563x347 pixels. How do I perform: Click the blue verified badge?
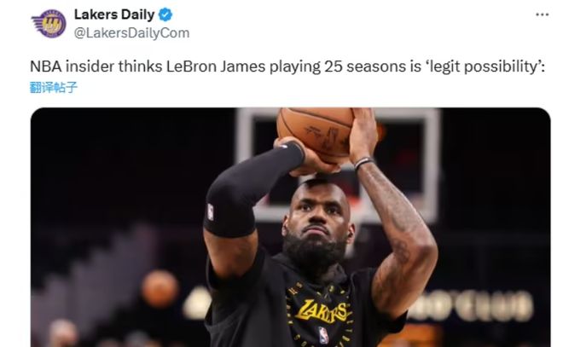point(165,14)
